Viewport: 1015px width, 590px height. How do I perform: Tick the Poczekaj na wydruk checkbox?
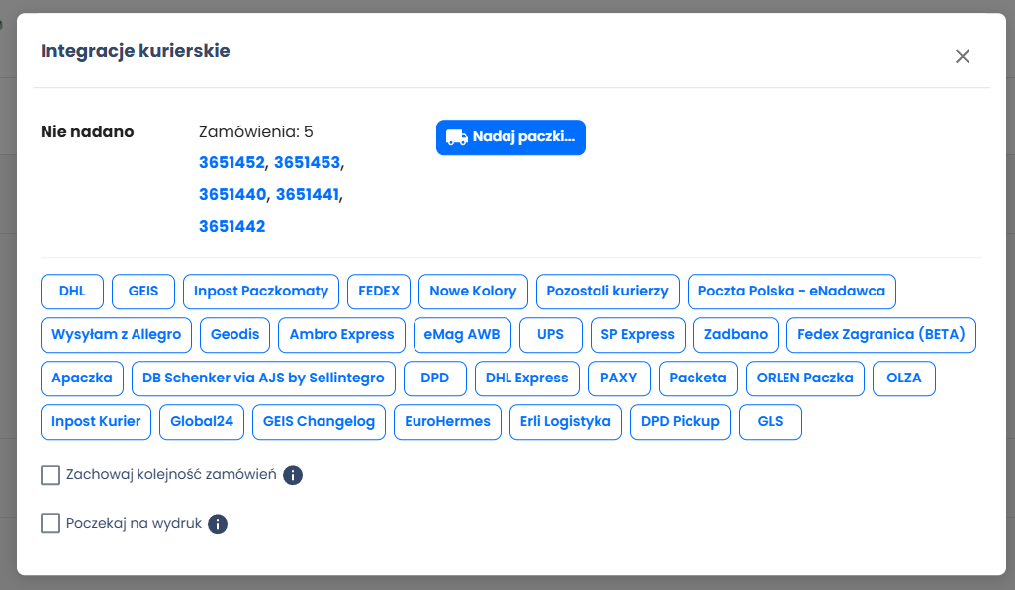50,523
